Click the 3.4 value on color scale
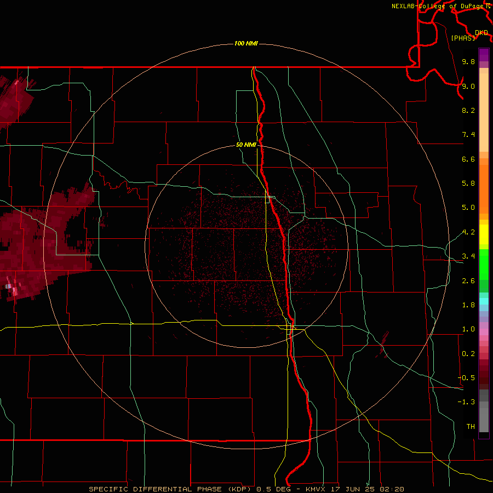The image size is (493, 493). click(468, 256)
